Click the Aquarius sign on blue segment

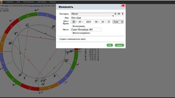point(66,78)
